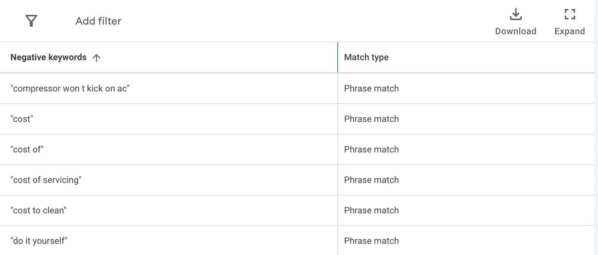598x255 pixels.
Task: Click the Match type column header
Action: [366, 57]
